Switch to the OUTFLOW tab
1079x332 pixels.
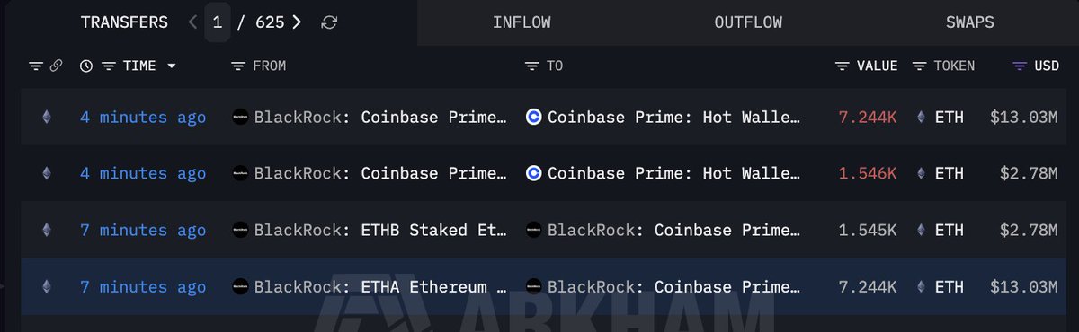point(748,22)
